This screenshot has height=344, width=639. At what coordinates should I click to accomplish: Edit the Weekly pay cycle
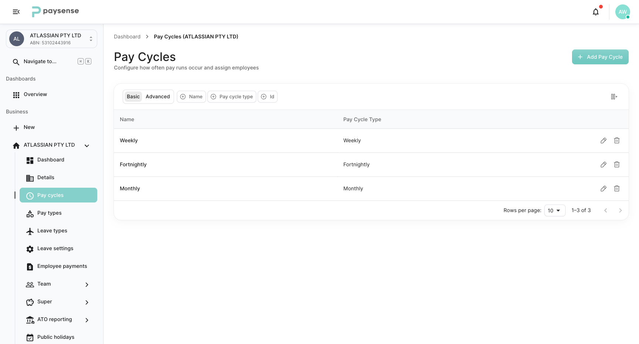point(603,140)
